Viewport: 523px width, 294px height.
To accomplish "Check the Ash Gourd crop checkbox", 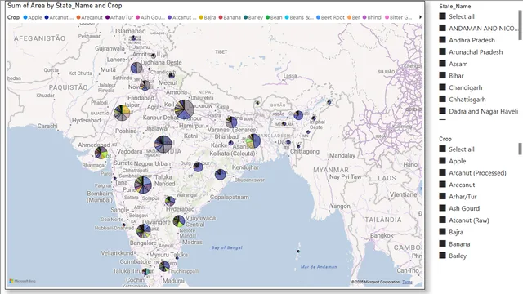I will [443, 208].
